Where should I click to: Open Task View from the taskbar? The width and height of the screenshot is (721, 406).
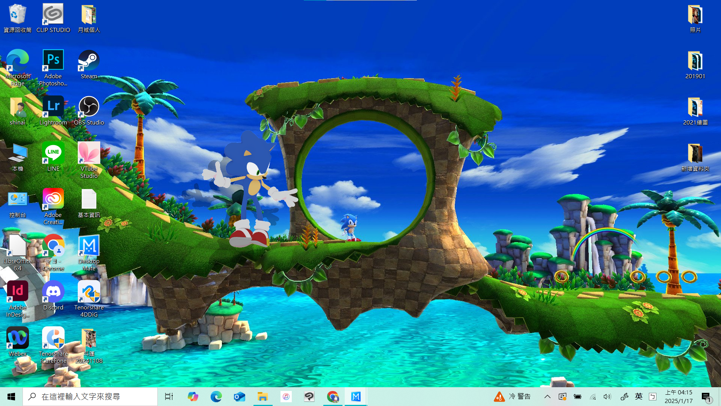point(169,397)
